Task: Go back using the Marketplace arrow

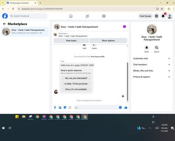Action: 5,24
